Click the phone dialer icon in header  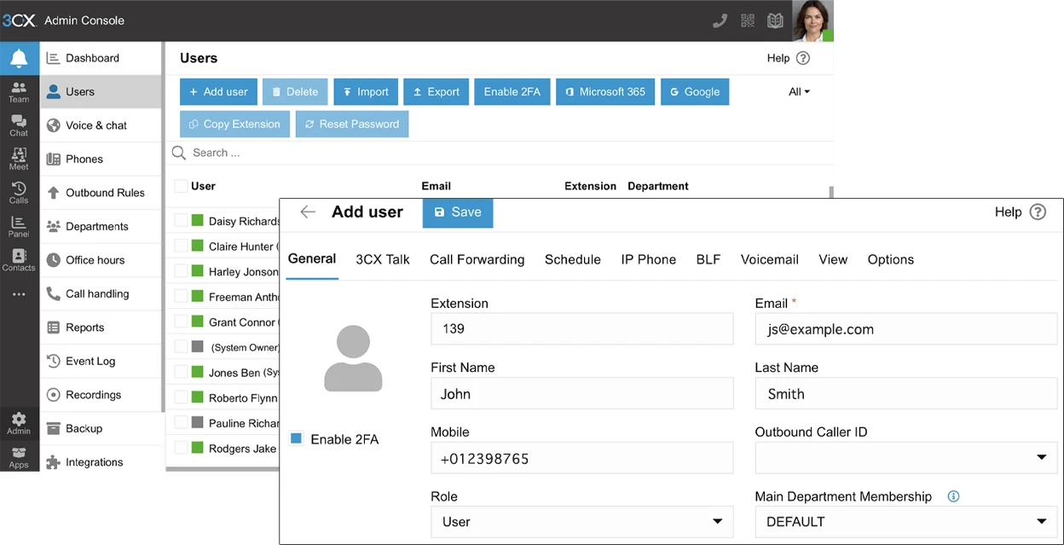coord(720,20)
